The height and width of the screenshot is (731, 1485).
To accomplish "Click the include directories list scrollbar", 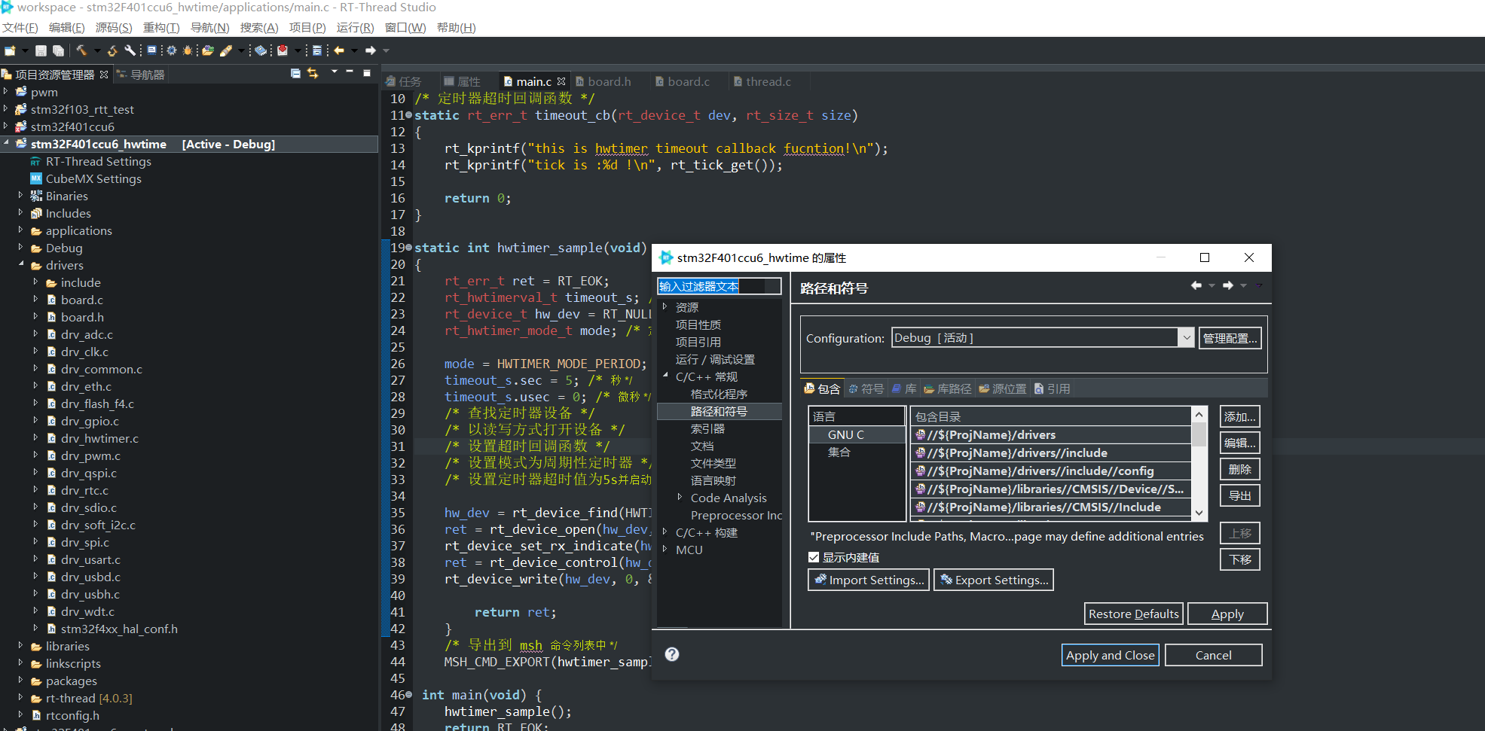I will tap(1199, 464).
